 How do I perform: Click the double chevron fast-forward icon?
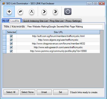(x=55, y=12)
